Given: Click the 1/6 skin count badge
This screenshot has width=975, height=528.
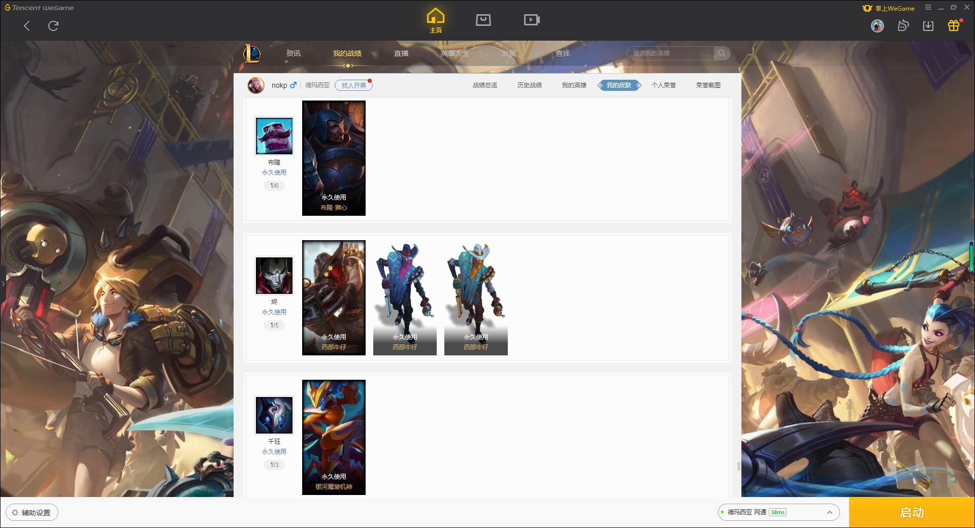Looking at the screenshot, I should (274, 186).
